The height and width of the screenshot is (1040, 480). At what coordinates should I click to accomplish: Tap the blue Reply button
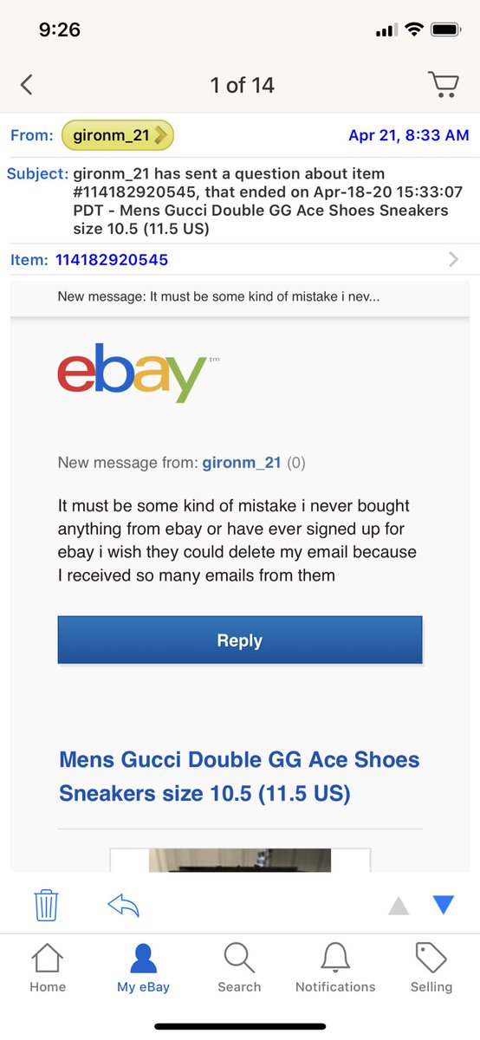pyautogui.click(x=240, y=640)
